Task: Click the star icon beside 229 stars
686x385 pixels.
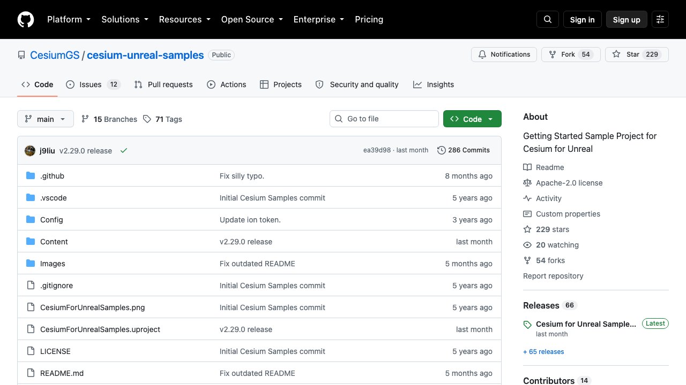Action: 527,229
